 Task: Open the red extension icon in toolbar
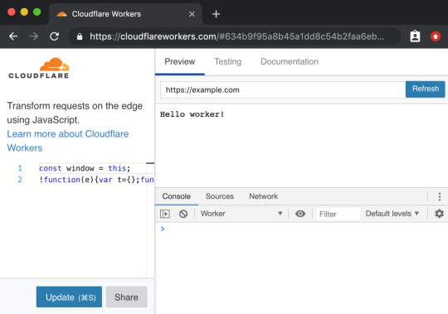pos(436,36)
